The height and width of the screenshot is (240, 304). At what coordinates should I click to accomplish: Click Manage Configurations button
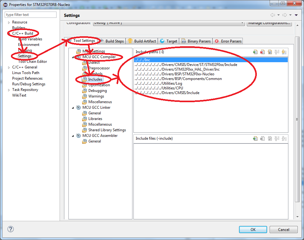pyautogui.click(x=269, y=23)
